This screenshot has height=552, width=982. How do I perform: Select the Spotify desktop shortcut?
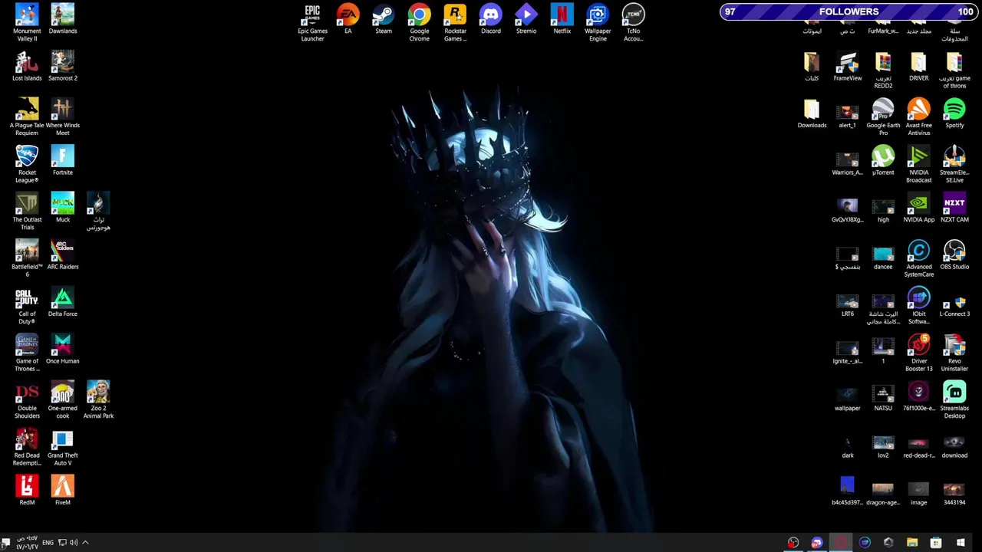954,113
